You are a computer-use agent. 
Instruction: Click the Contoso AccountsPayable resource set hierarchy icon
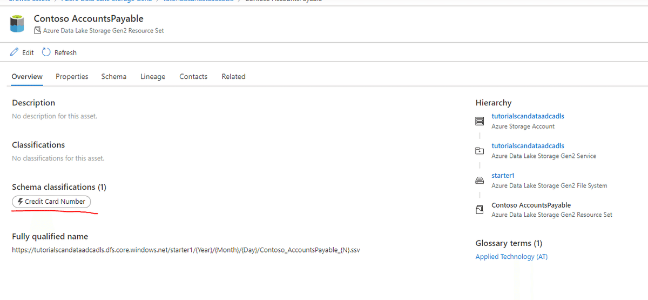click(x=480, y=210)
